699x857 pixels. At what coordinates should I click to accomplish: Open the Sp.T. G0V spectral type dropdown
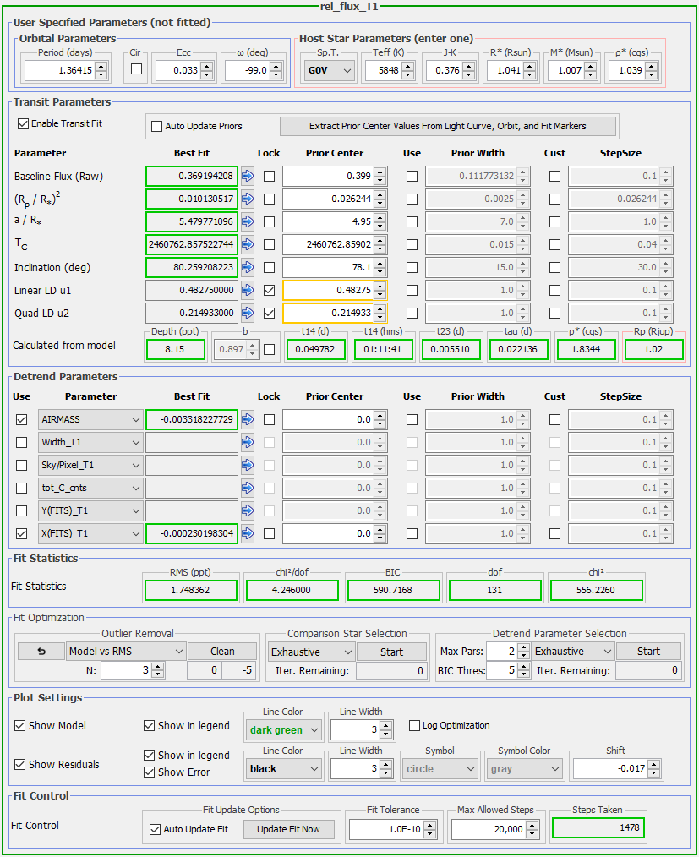(330, 70)
